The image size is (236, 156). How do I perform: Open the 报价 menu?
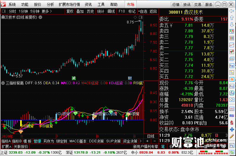[x=37, y=4]
